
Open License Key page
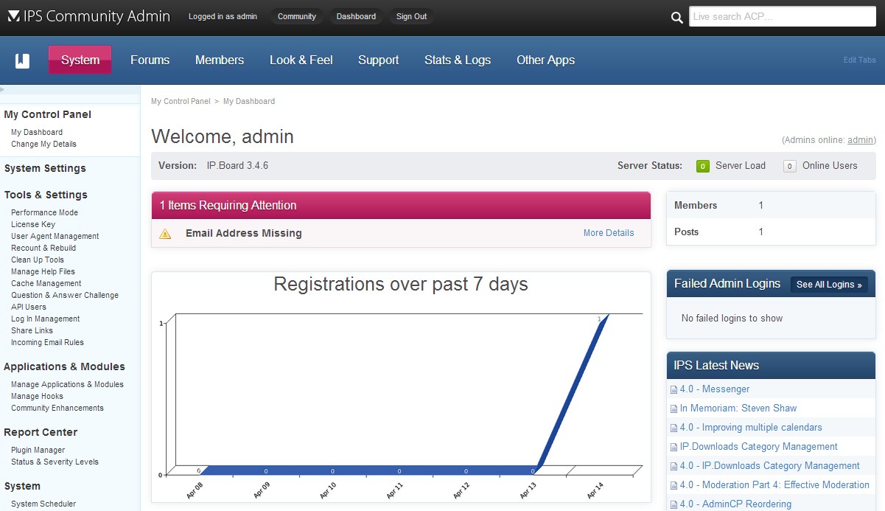click(x=33, y=225)
